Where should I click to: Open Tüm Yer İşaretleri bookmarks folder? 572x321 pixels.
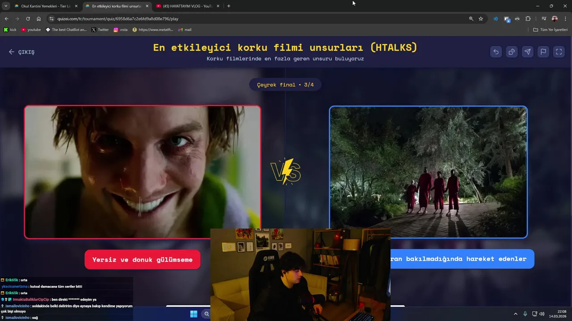click(550, 30)
